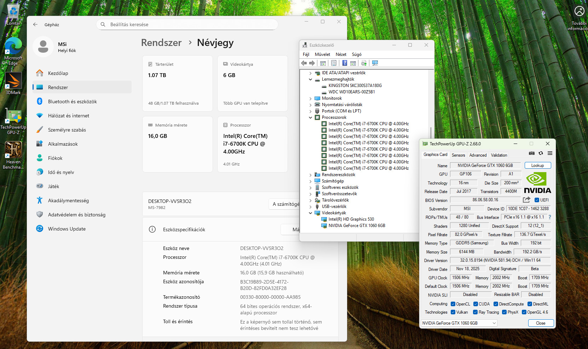Toggle the PhysX checkbox
This screenshot has height=349, width=588.
click(x=505, y=312)
